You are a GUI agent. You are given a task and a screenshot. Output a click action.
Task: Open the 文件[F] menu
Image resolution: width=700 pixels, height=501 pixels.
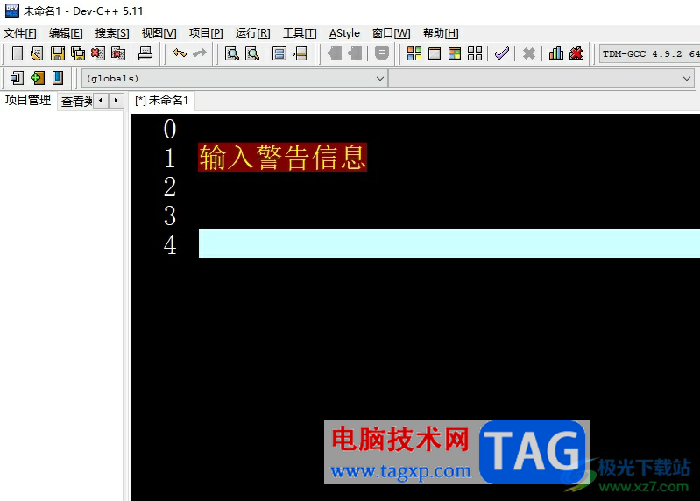[20, 33]
